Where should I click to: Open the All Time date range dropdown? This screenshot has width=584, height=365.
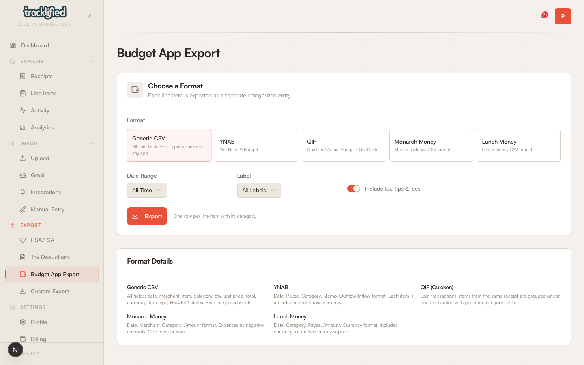(x=147, y=190)
